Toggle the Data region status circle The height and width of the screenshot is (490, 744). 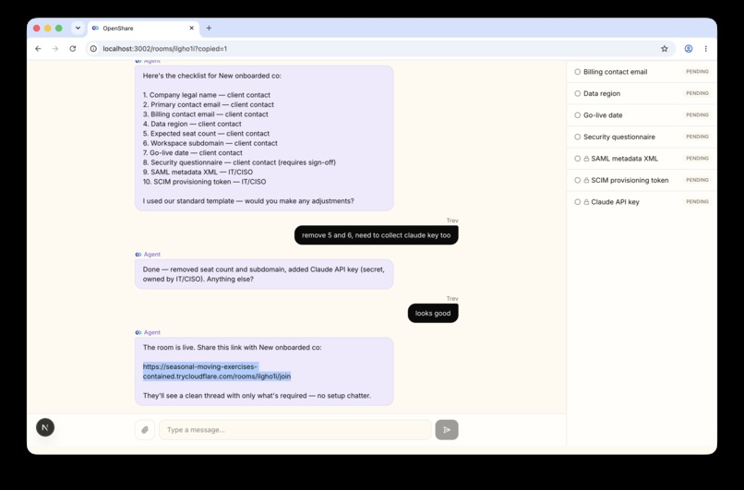tap(578, 93)
